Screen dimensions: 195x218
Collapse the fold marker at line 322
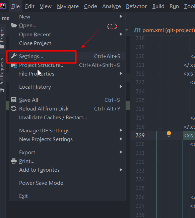[x=160, y=74]
